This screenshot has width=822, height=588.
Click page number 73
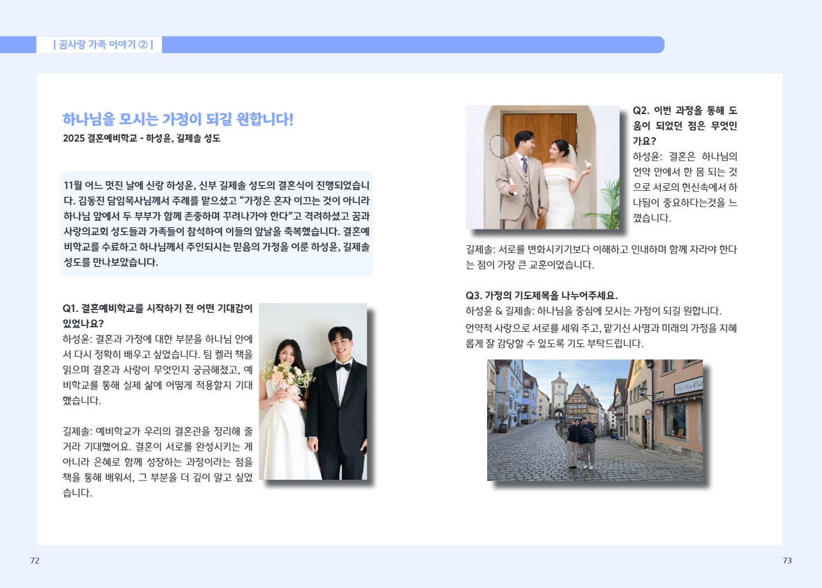click(787, 560)
